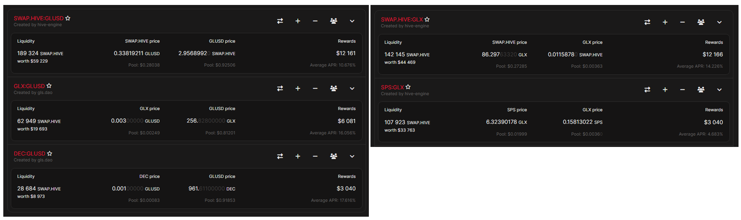Expand the SWAP.HIVE:GLX pool chevron
This screenshot has height=220, width=741.
719,22
